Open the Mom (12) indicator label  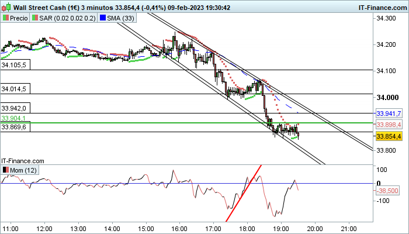point(23,171)
